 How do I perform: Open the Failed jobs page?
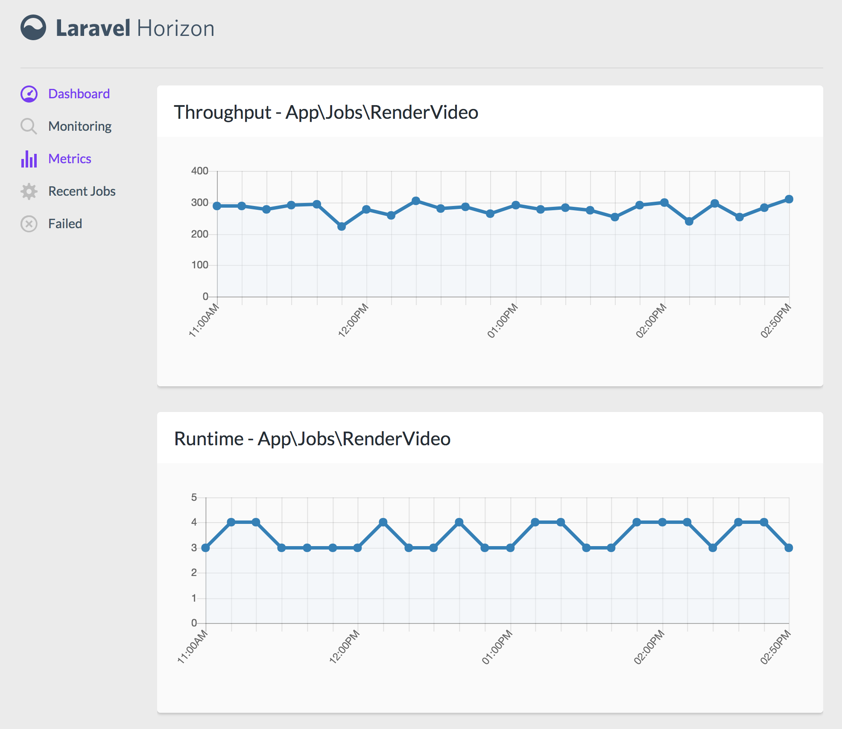click(65, 224)
